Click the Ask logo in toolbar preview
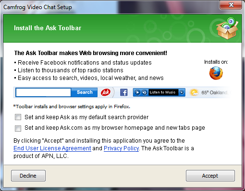245x191 pixels. pyautogui.click(x=106, y=92)
